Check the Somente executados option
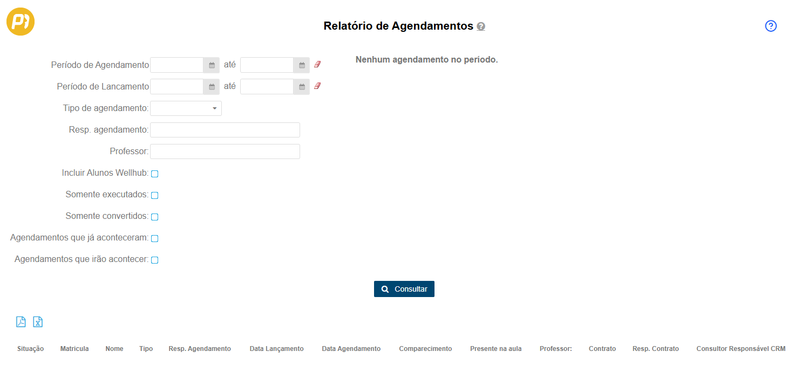 tap(154, 195)
